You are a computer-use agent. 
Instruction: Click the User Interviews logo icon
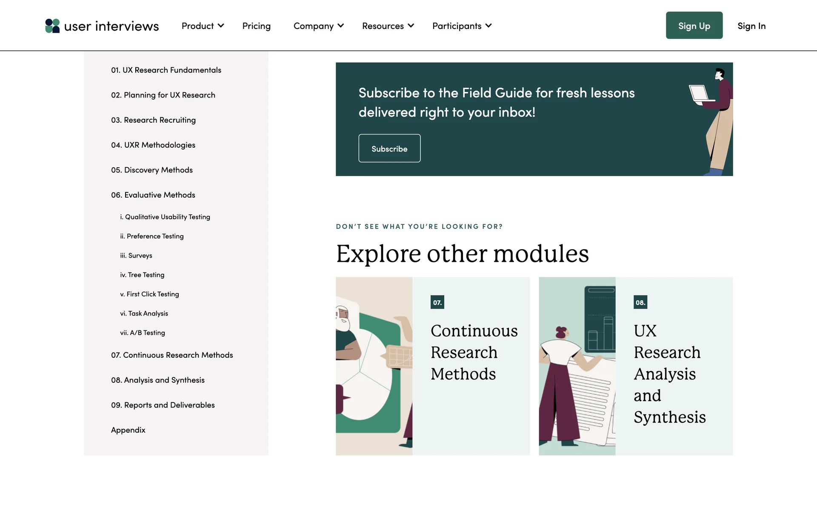pos(52,26)
